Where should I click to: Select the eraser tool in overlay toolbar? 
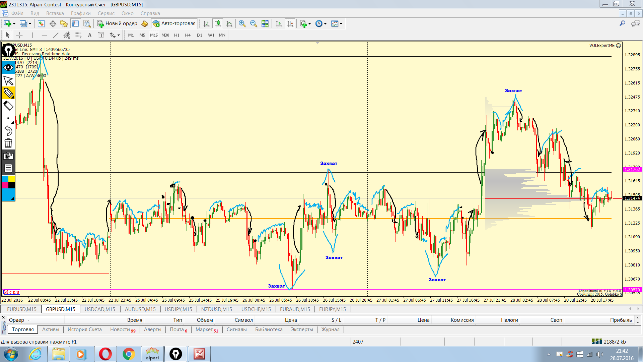pos(8,106)
